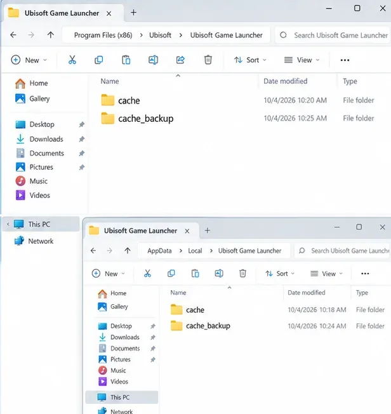The height and width of the screenshot is (414, 391).
Task: Click AppData breadcrumb segment
Action: click(x=159, y=251)
